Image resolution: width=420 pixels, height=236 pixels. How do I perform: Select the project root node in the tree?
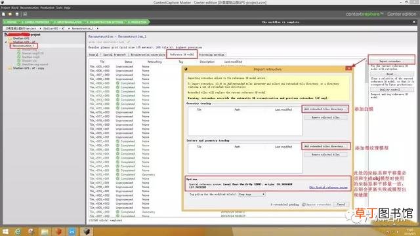(22, 35)
